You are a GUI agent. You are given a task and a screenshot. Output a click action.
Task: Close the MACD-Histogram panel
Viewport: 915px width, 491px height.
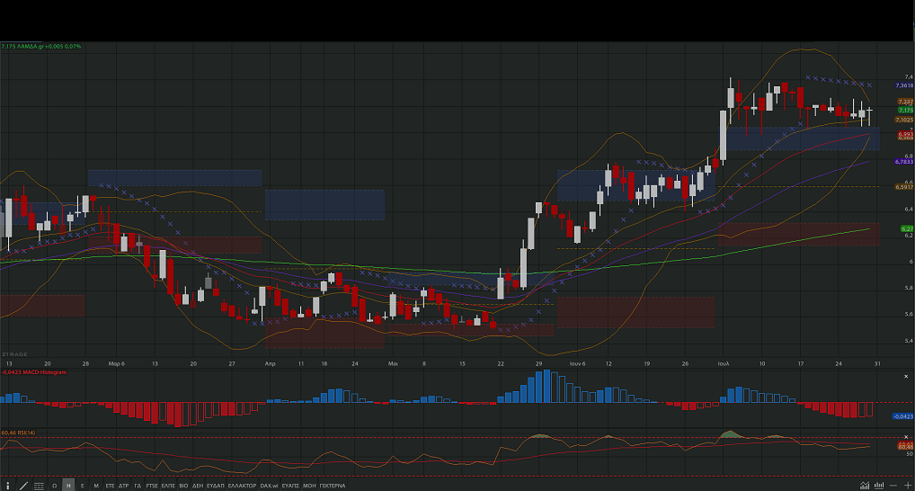906,377
